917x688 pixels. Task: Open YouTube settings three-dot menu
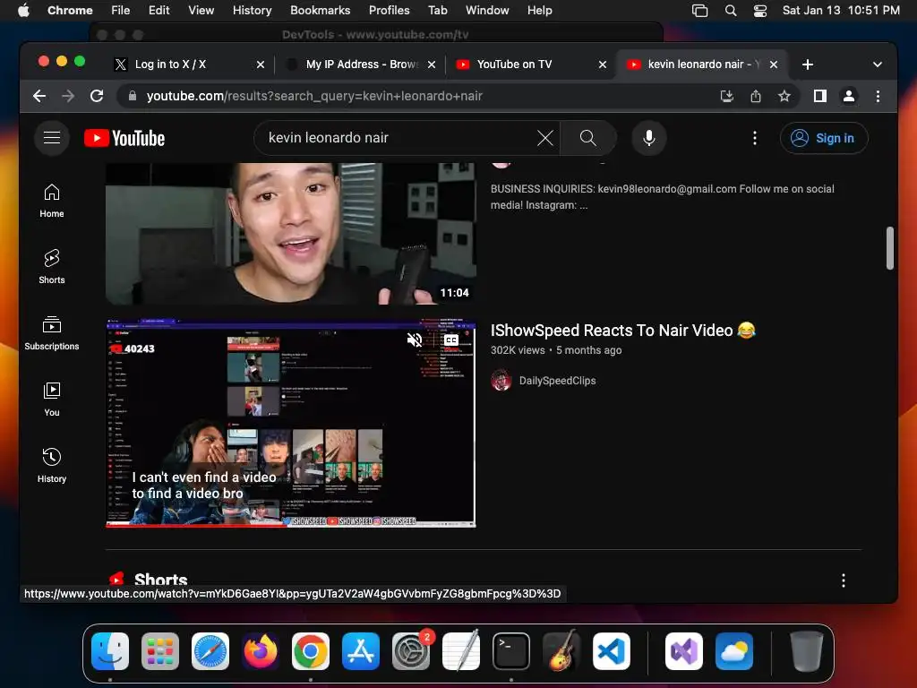(754, 138)
